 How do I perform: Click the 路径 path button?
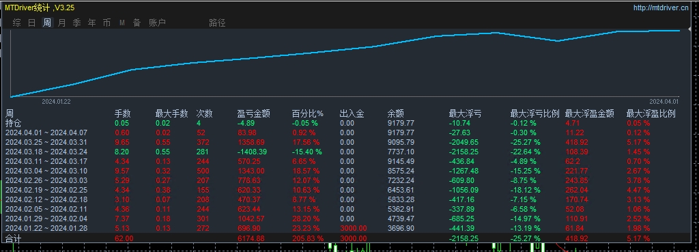[217, 23]
